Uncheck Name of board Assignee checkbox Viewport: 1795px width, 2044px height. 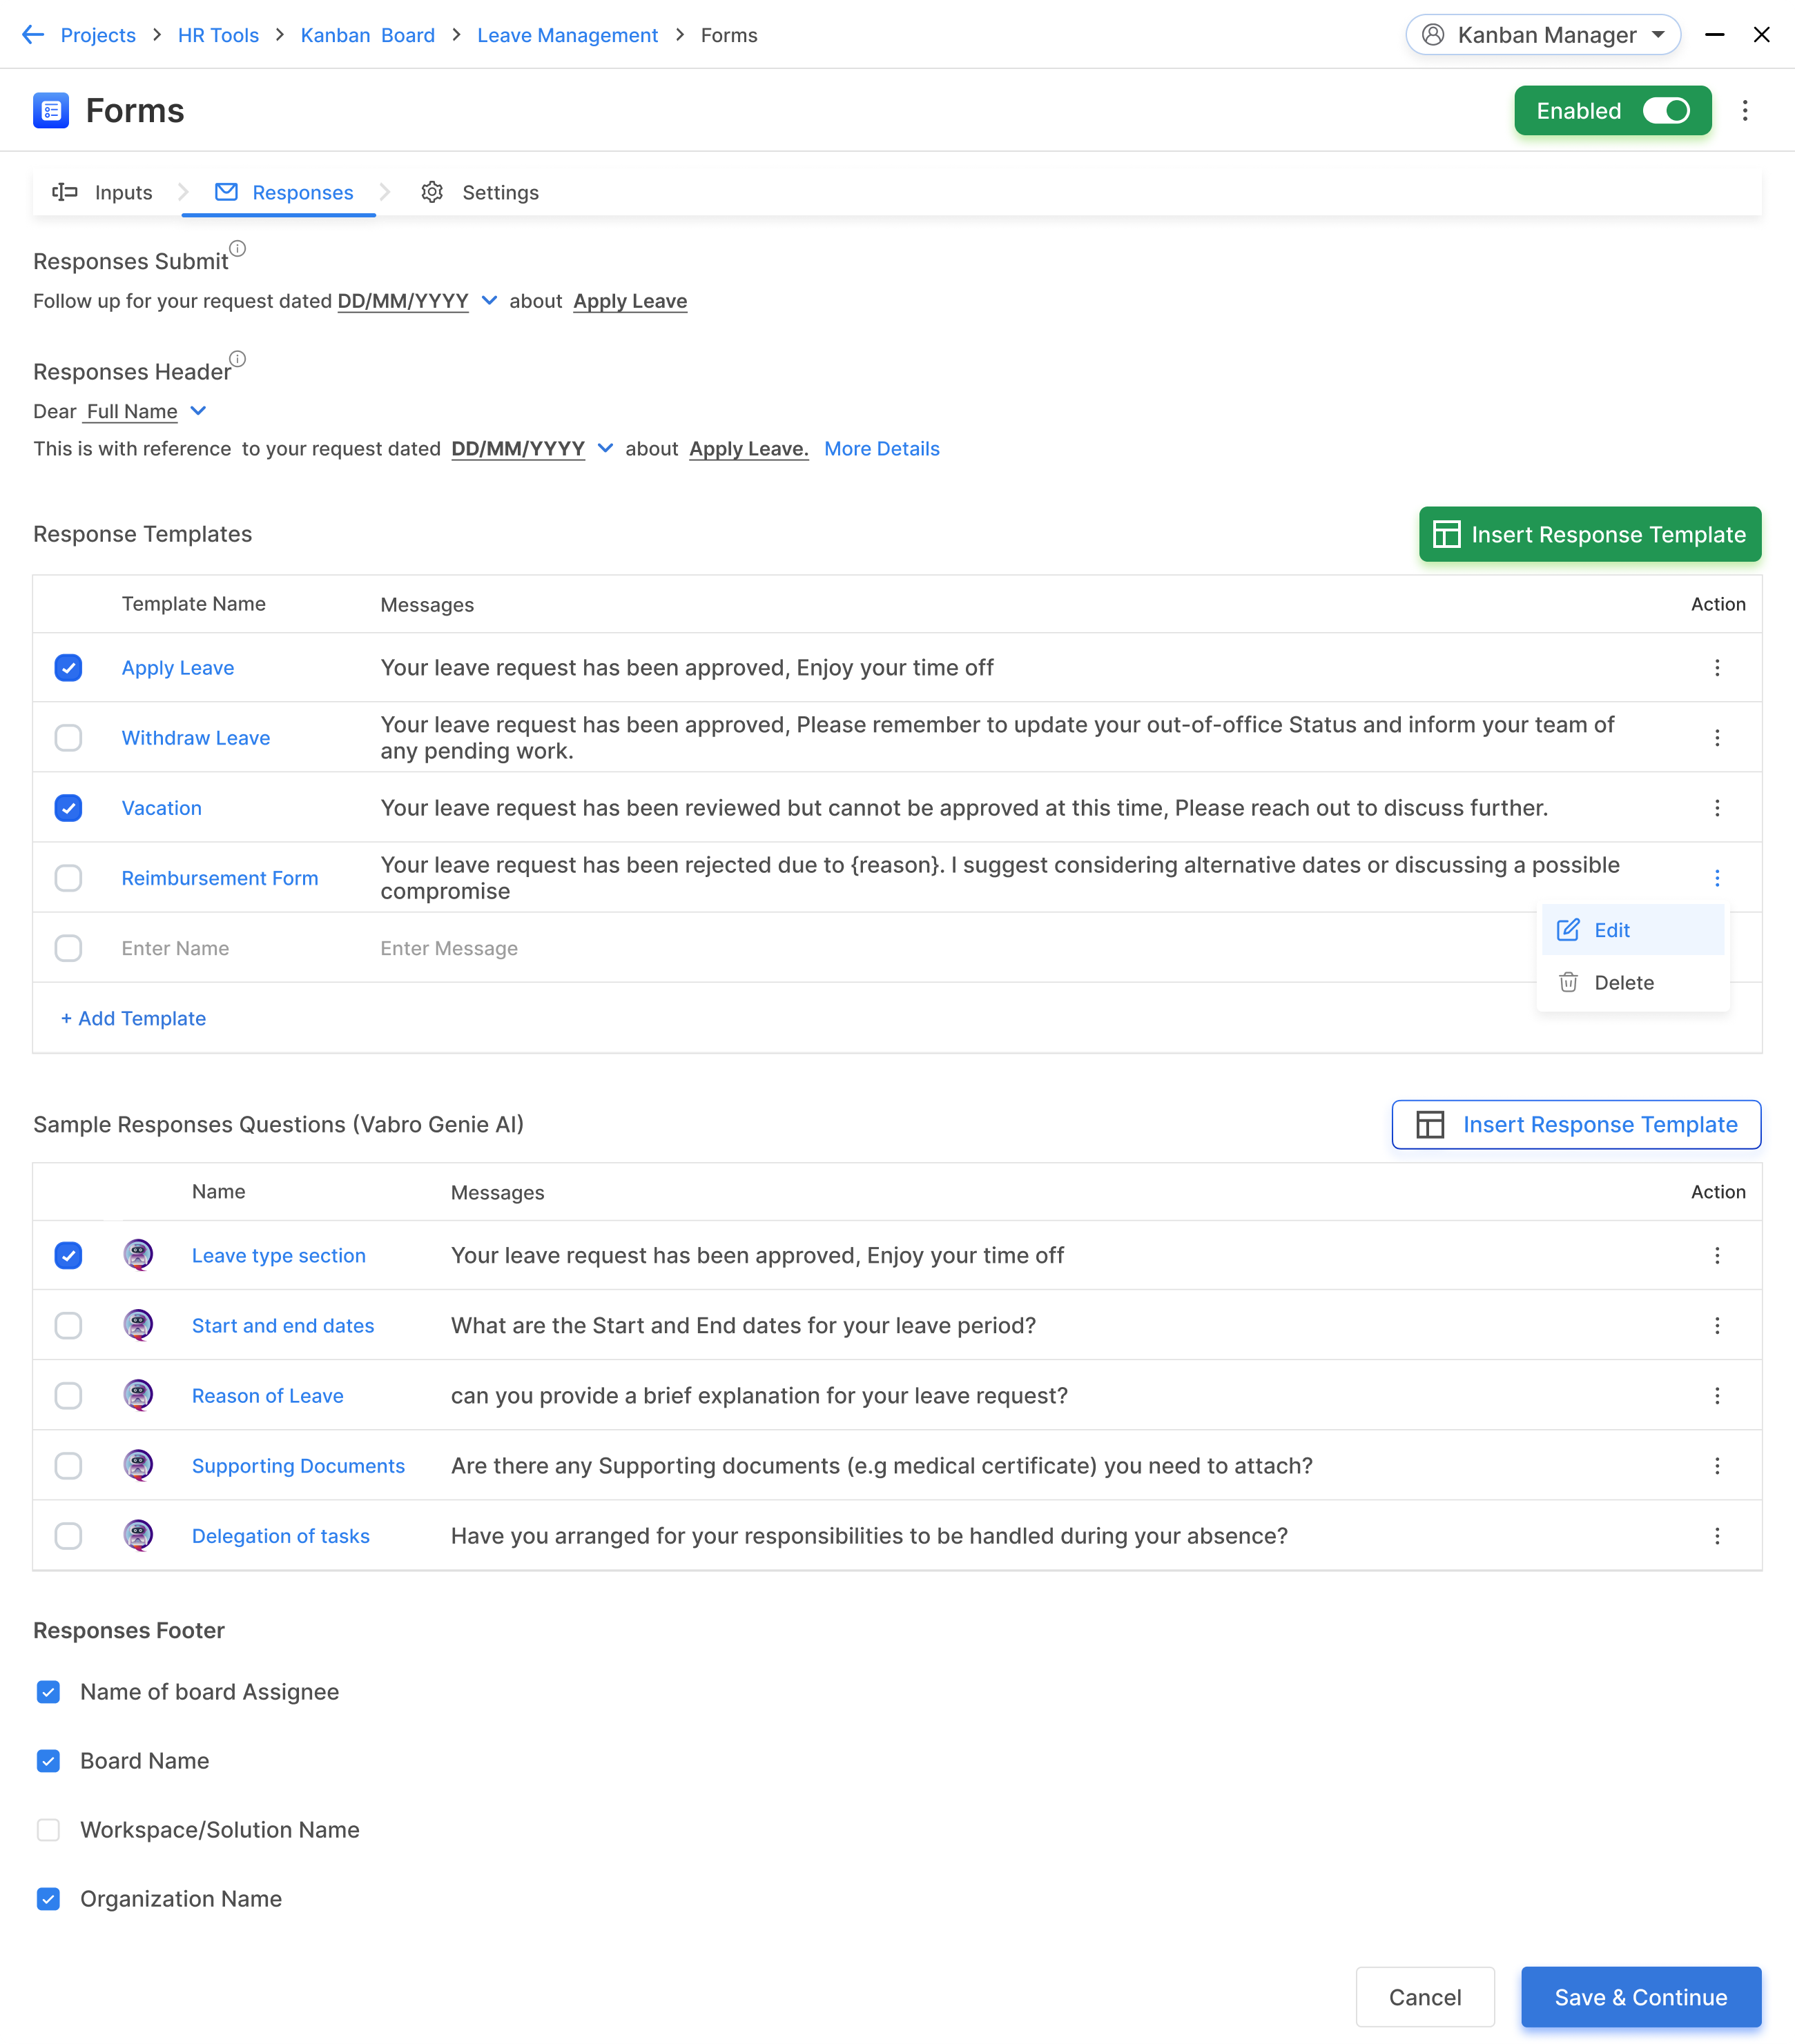click(48, 1692)
